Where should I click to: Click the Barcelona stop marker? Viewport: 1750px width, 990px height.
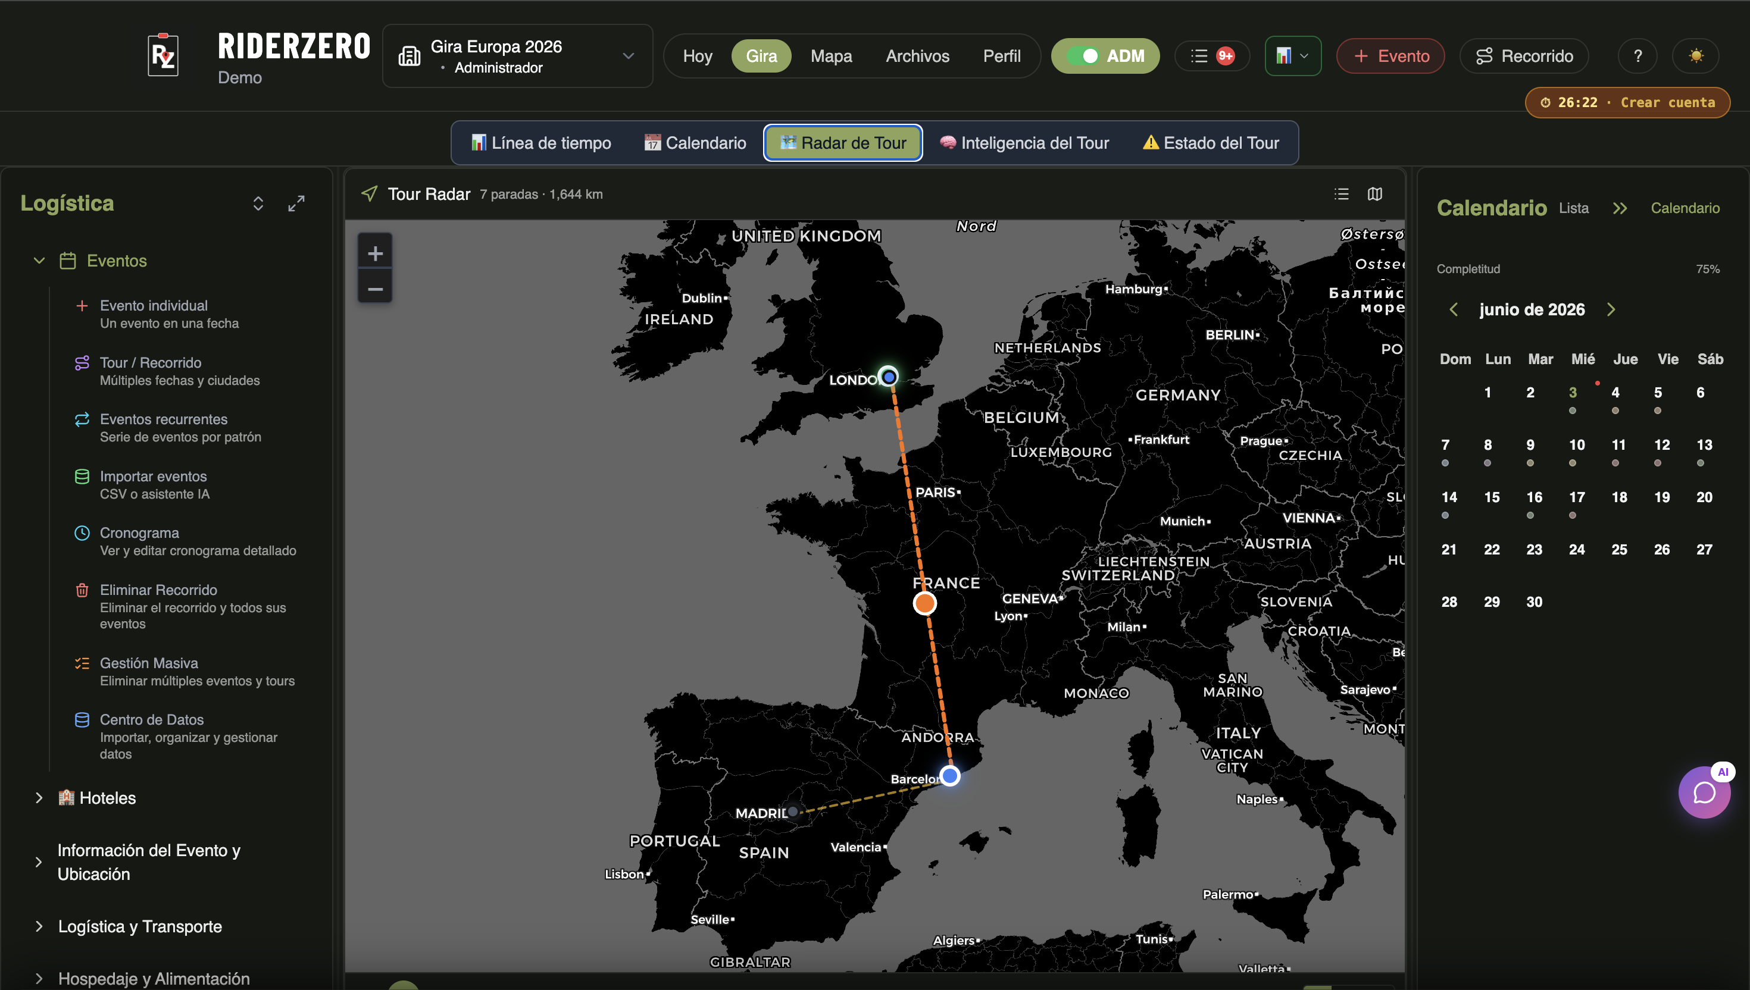click(x=949, y=775)
